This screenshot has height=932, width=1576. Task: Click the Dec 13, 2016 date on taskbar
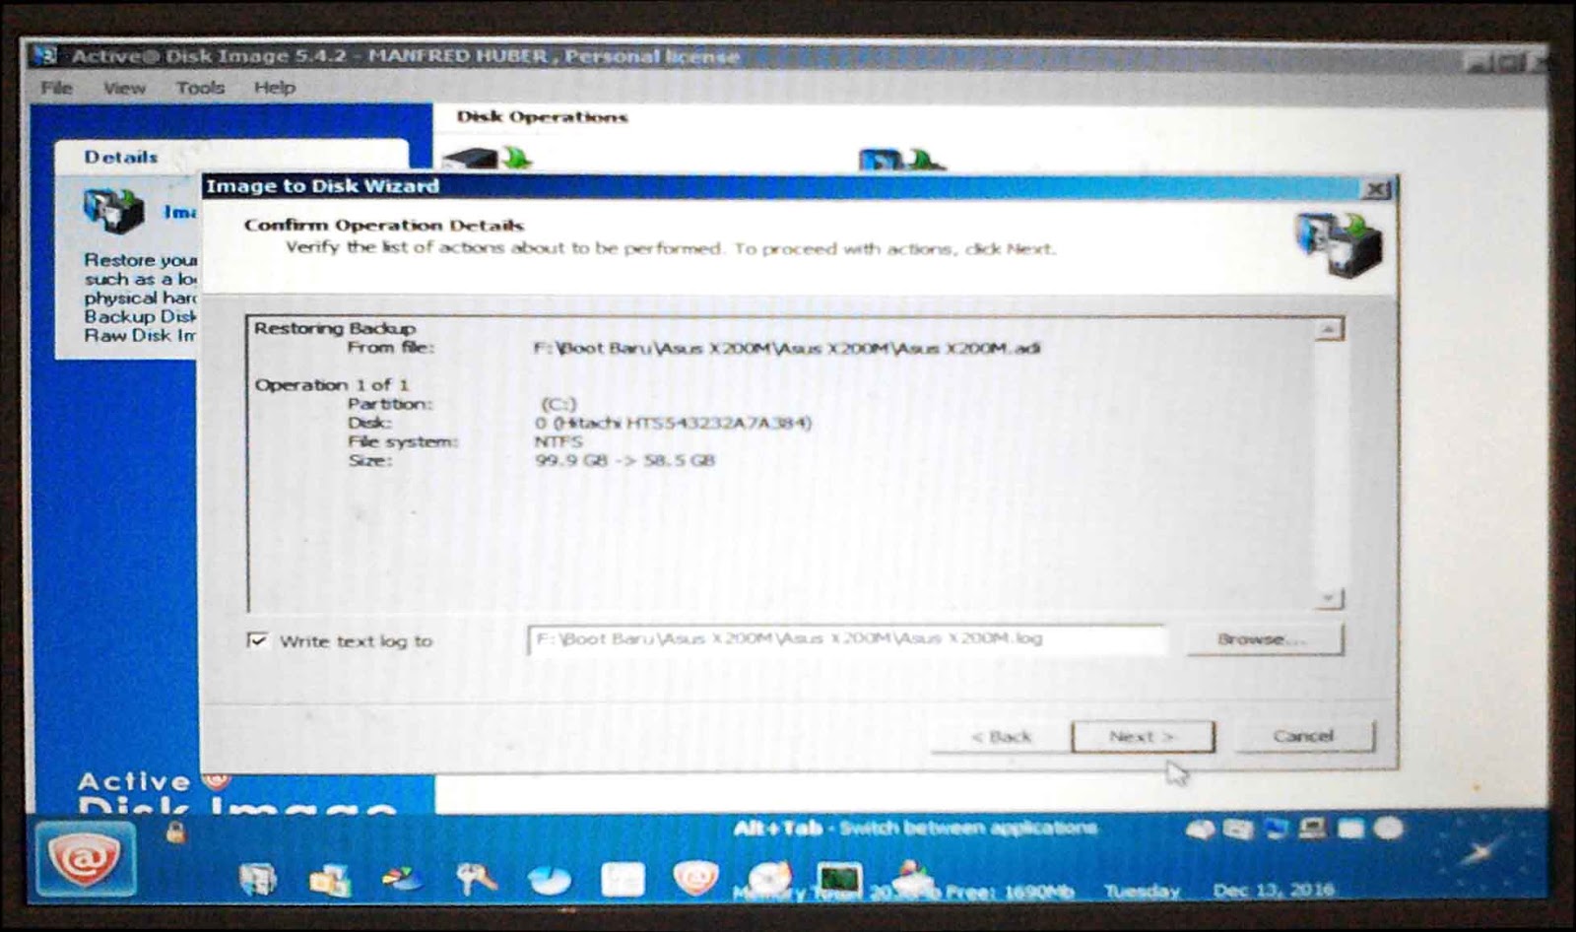pyautogui.click(x=1273, y=891)
